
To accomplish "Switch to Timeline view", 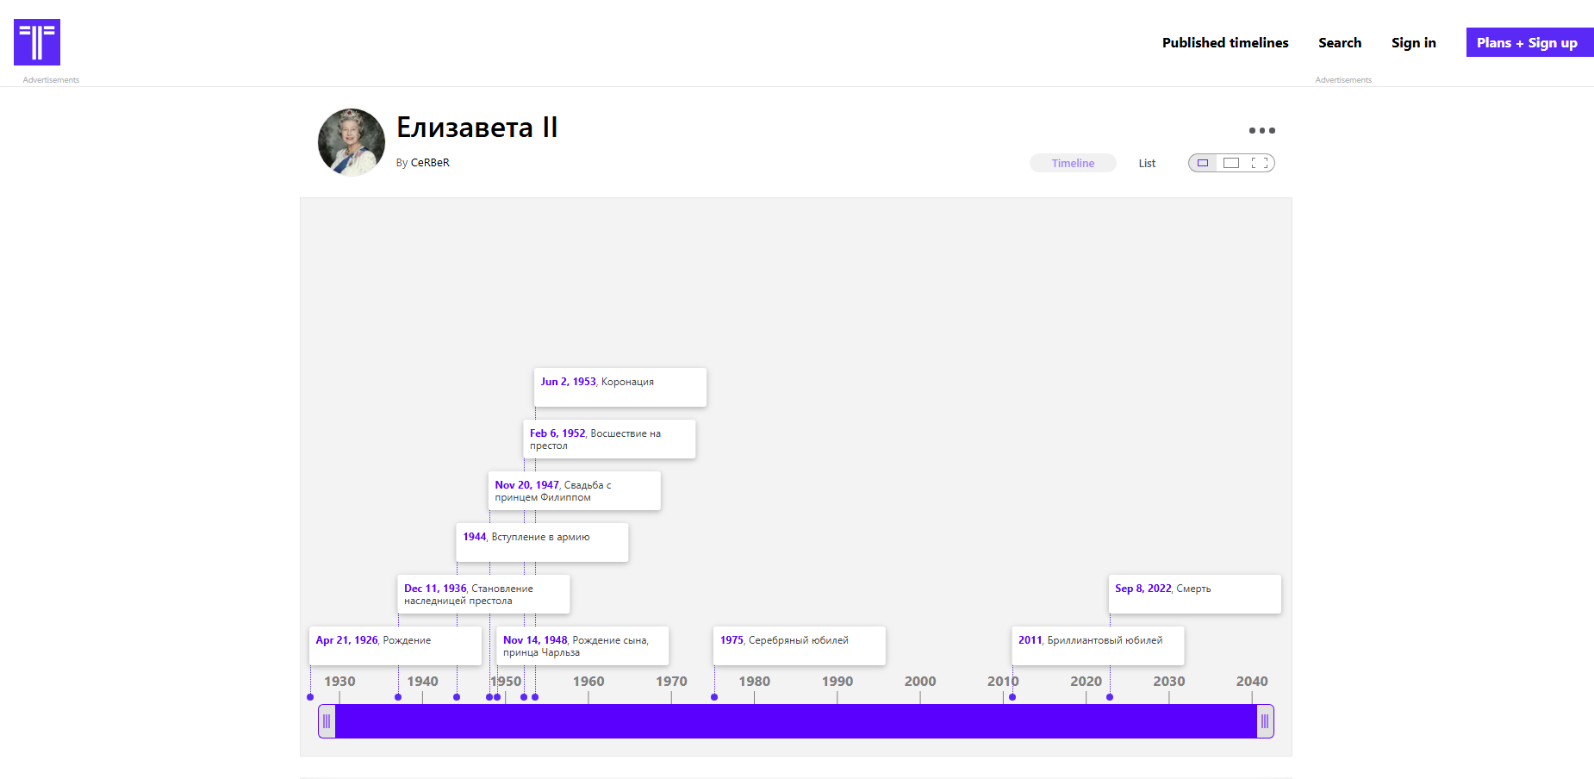I will [1073, 163].
